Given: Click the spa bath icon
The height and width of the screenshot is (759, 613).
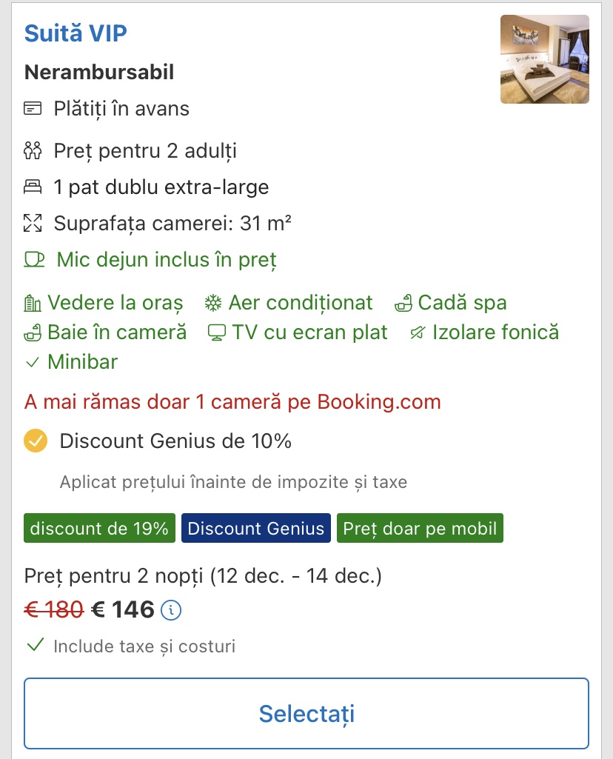Looking at the screenshot, I should tap(404, 303).
